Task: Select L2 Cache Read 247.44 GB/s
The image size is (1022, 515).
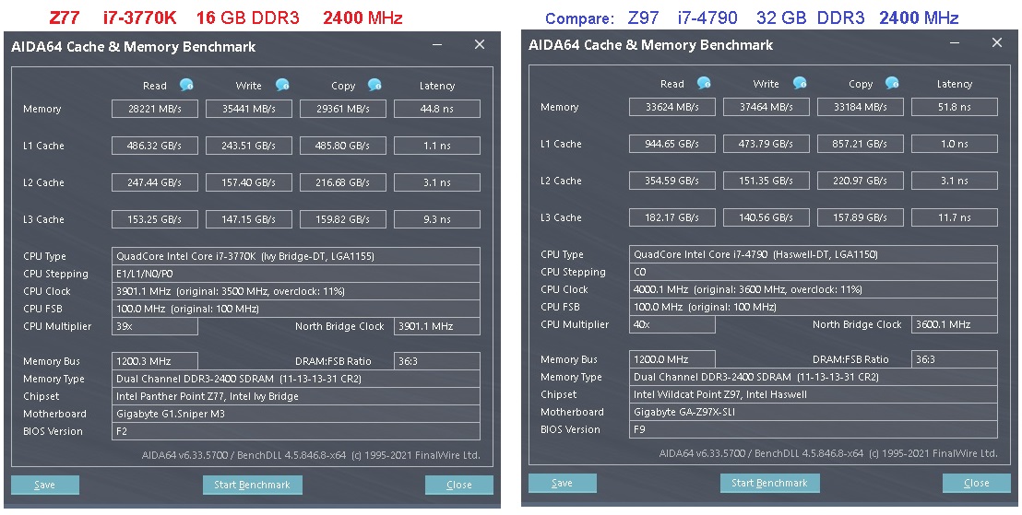Action: (155, 183)
